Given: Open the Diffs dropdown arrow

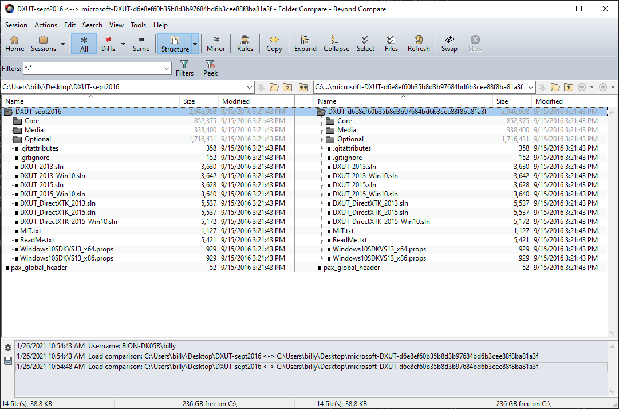Looking at the screenshot, I should pyautogui.click(x=123, y=44).
